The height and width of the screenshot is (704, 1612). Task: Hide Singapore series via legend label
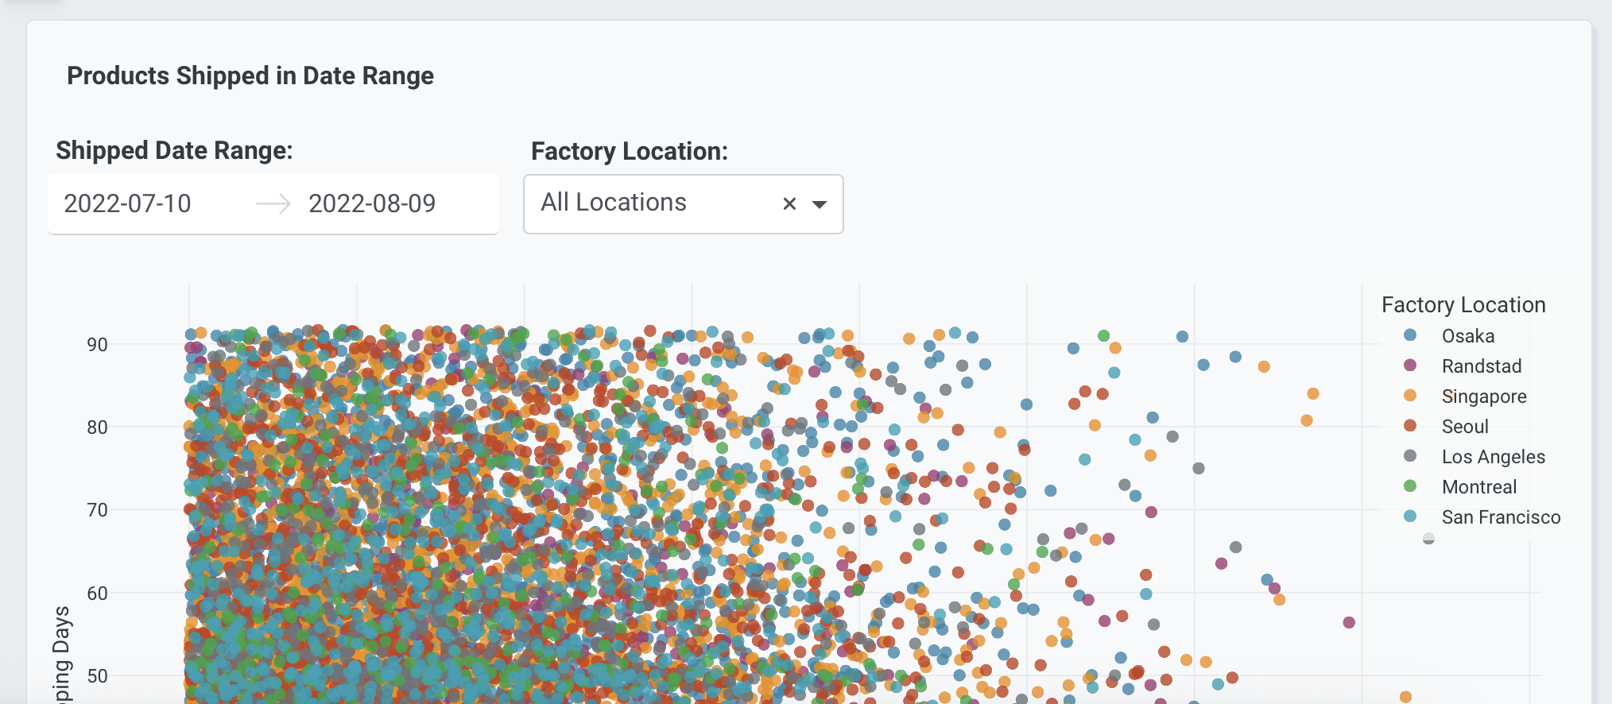(x=1484, y=396)
